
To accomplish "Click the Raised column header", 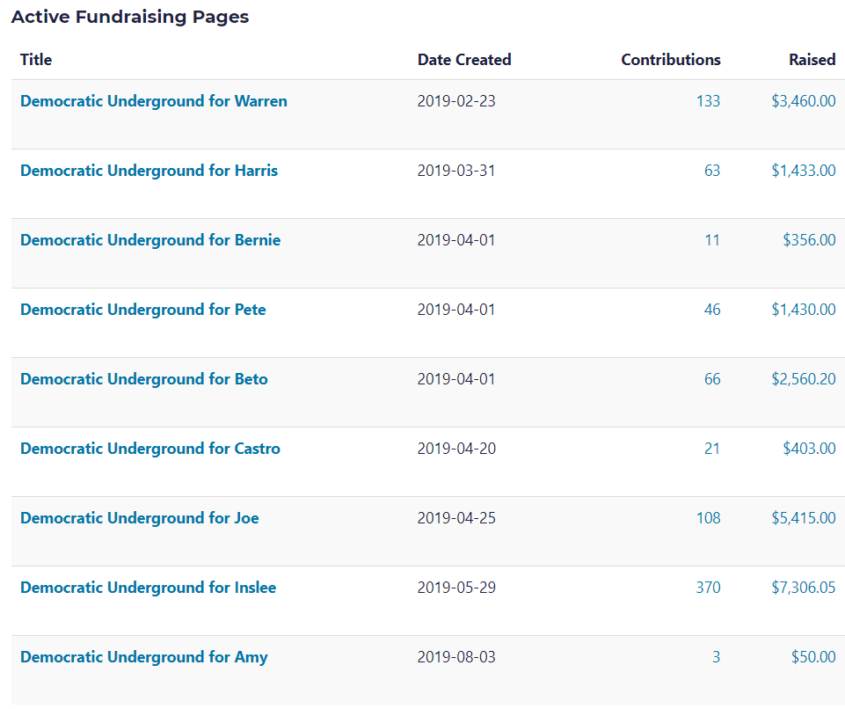I will point(812,60).
